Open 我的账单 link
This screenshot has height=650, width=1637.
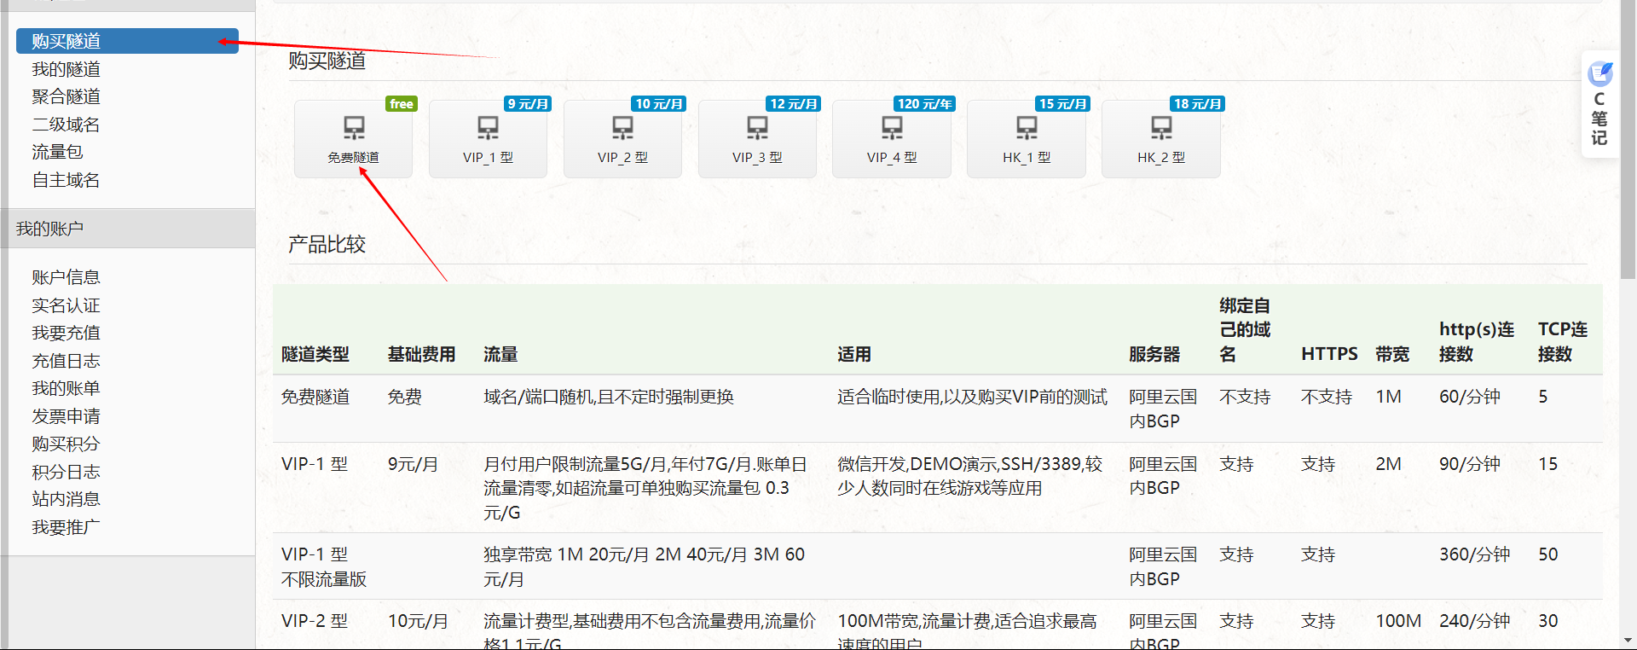[67, 388]
